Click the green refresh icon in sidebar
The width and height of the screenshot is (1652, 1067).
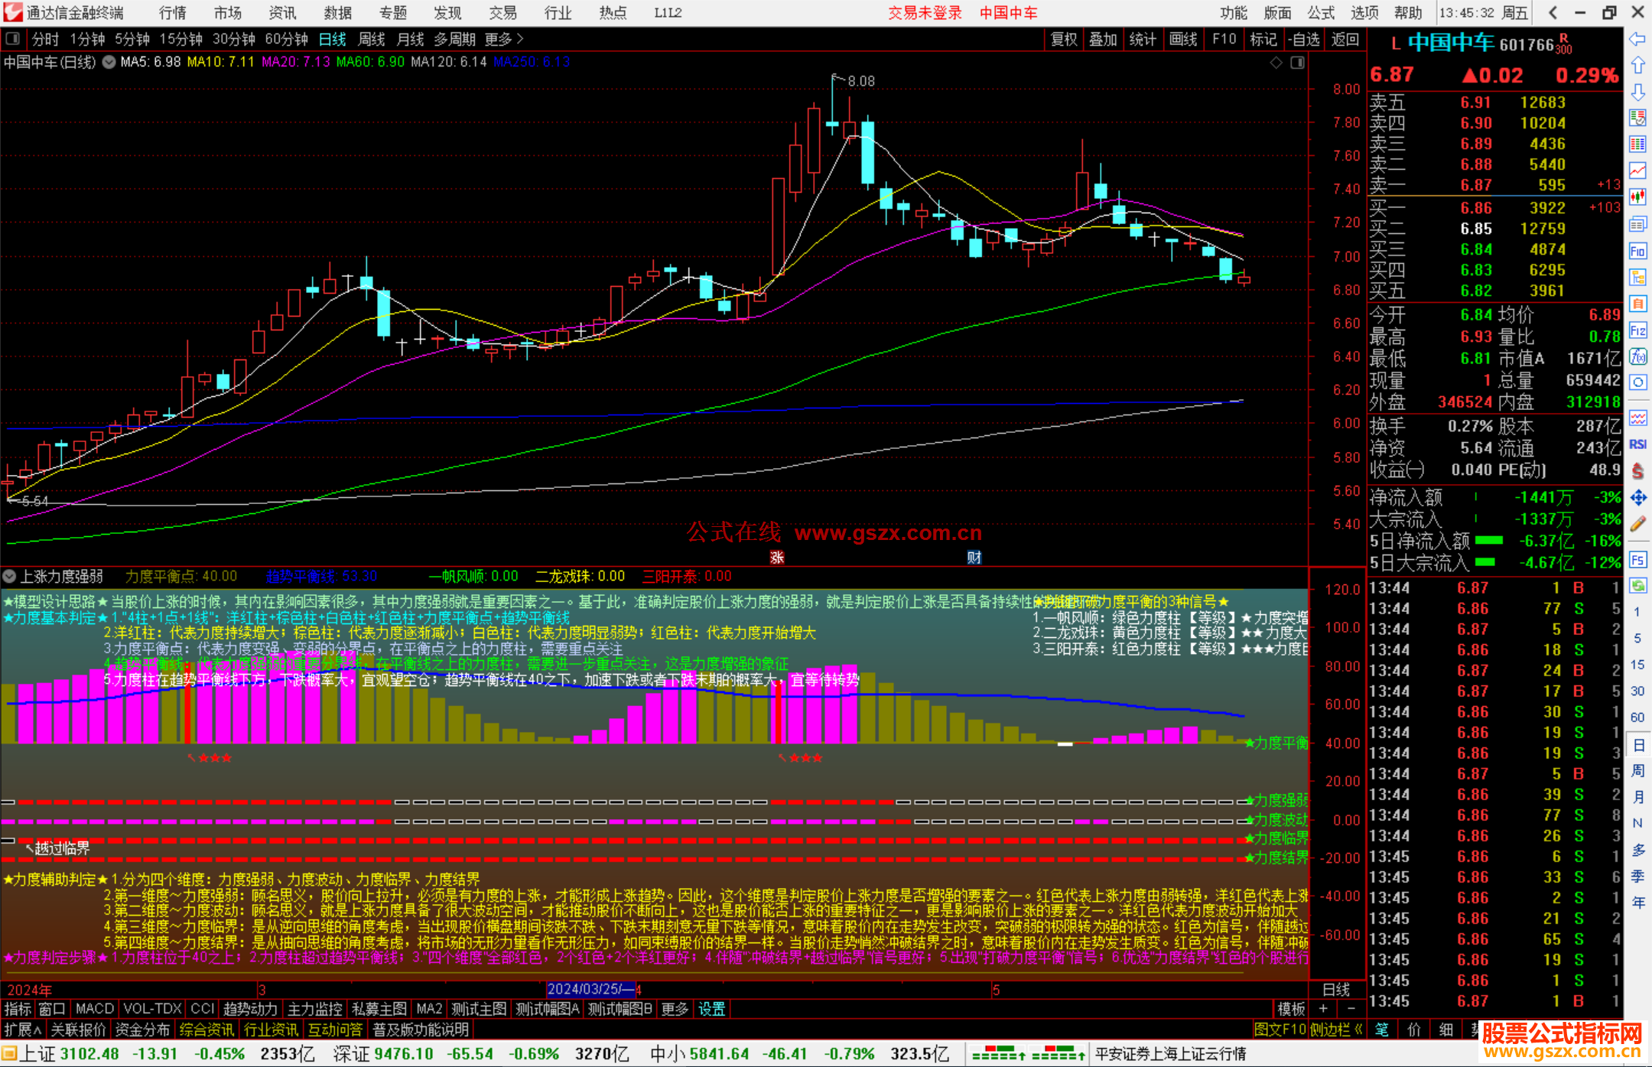1637,586
